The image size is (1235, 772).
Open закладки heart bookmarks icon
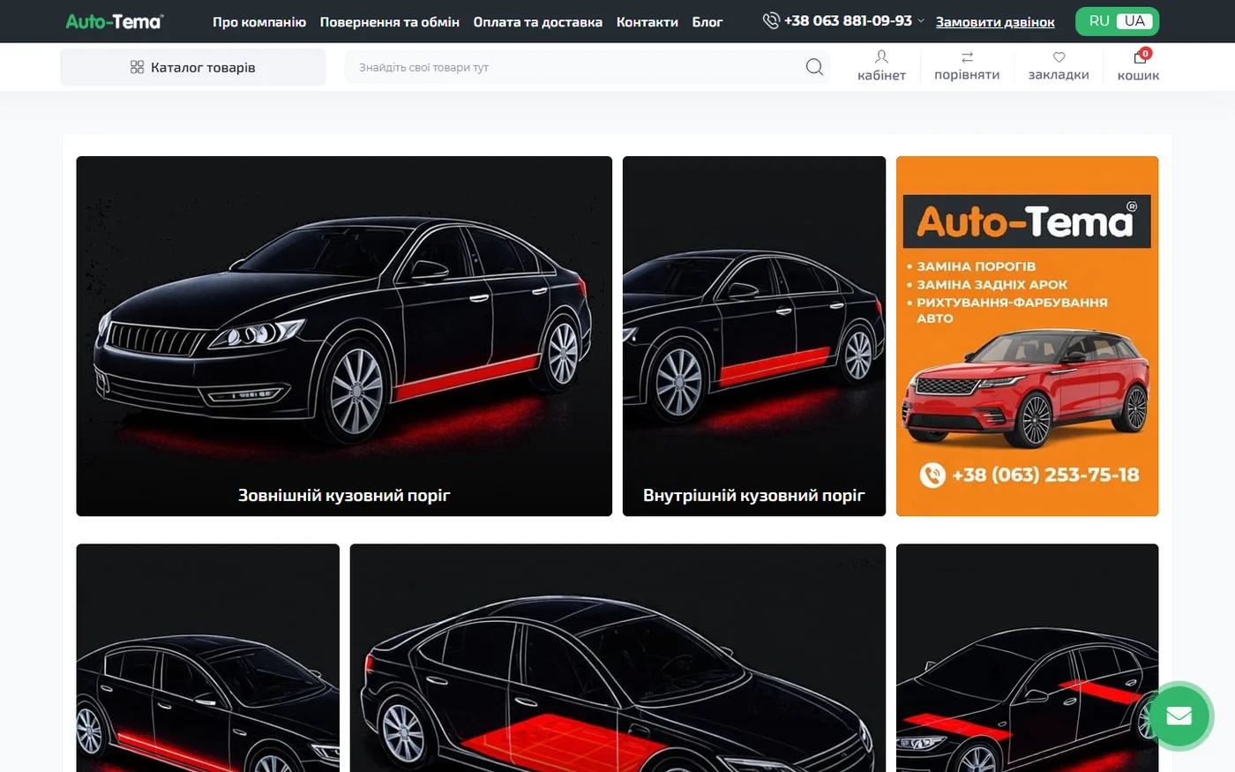pos(1059,57)
